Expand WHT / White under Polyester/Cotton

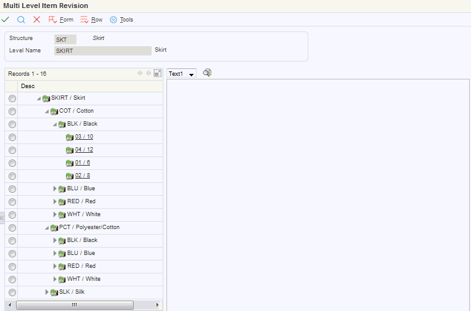coord(55,279)
